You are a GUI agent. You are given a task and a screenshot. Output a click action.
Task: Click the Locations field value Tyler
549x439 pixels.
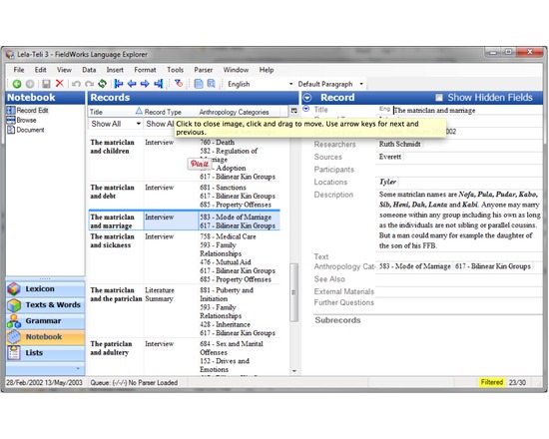[x=388, y=182]
